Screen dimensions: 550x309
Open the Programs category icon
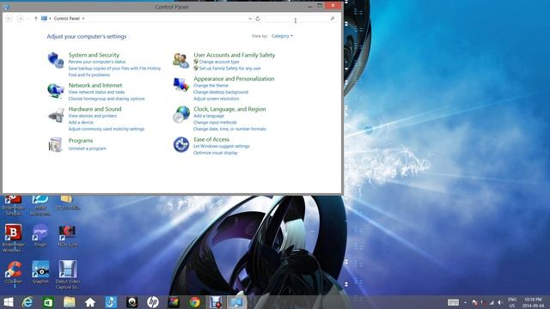55,144
